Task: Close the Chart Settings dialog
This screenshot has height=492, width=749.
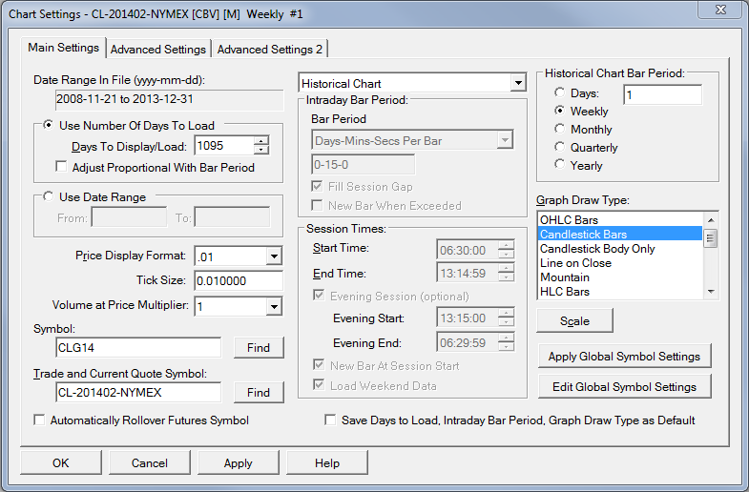Action: (x=720, y=10)
